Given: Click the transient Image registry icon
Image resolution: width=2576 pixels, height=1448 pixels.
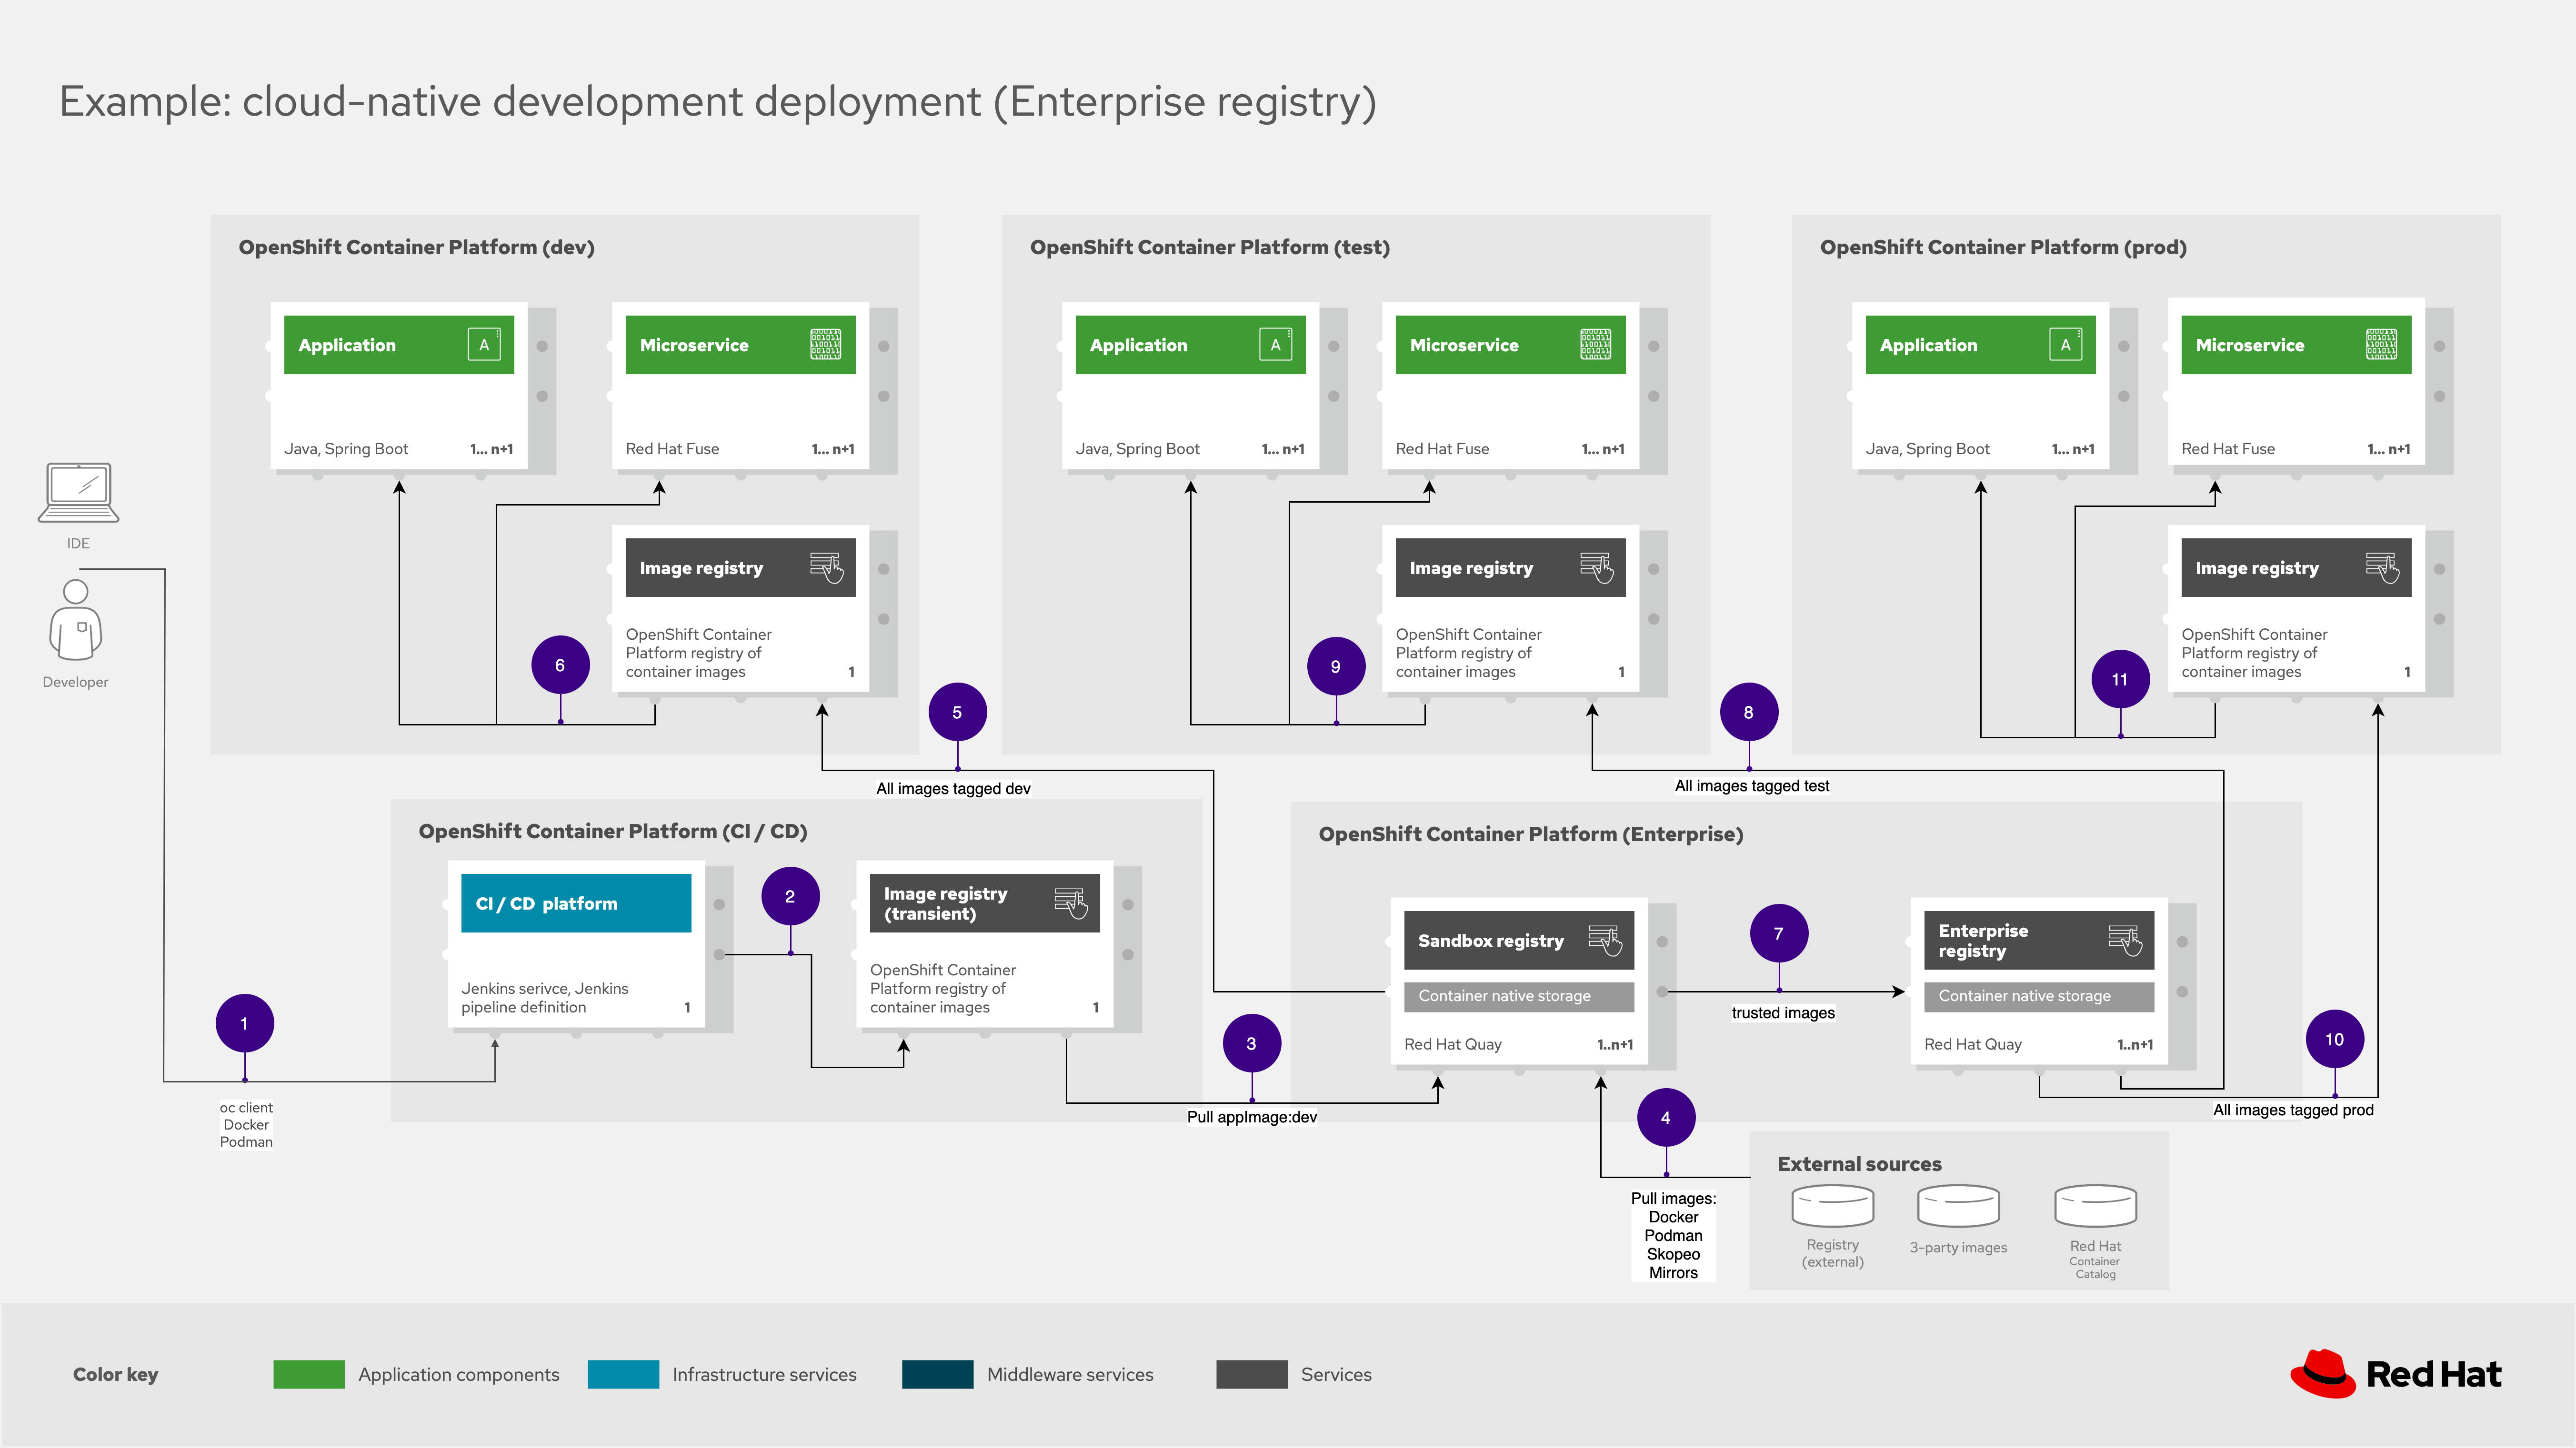Looking at the screenshot, I should [x=1070, y=903].
